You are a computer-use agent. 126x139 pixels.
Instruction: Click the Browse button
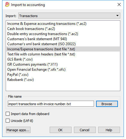(x=107, y=104)
